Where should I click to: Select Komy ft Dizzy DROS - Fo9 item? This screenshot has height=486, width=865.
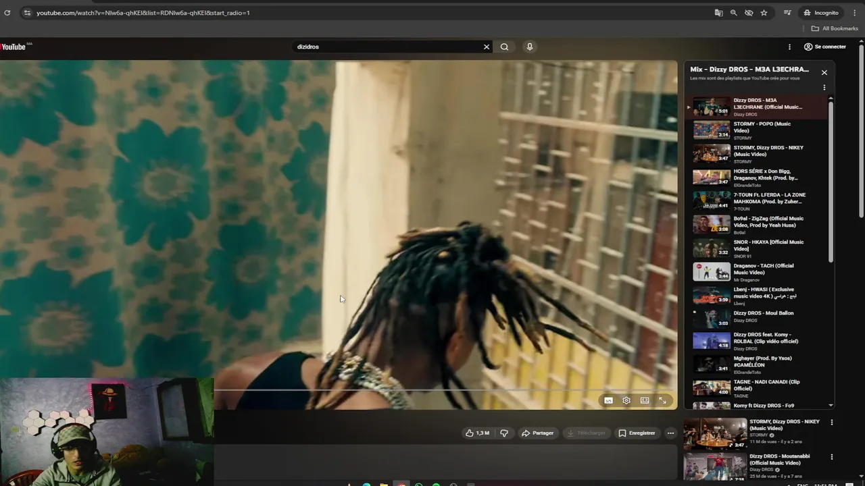[x=756, y=406]
